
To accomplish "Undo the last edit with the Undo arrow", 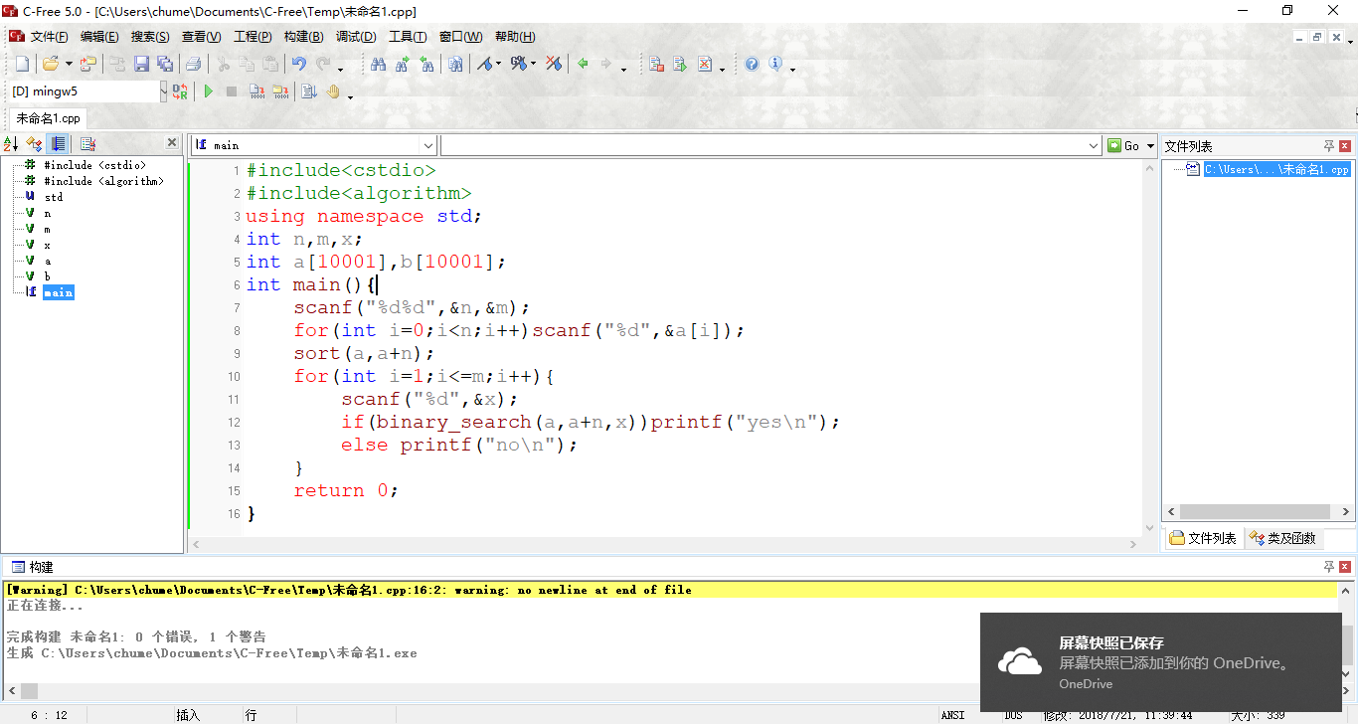I will pyautogui.click(x=298, y=64).
